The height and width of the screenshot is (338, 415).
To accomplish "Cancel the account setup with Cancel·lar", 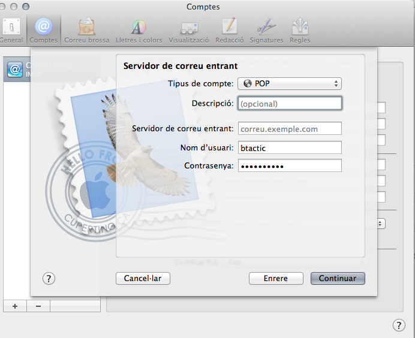I will pos(143,279).
